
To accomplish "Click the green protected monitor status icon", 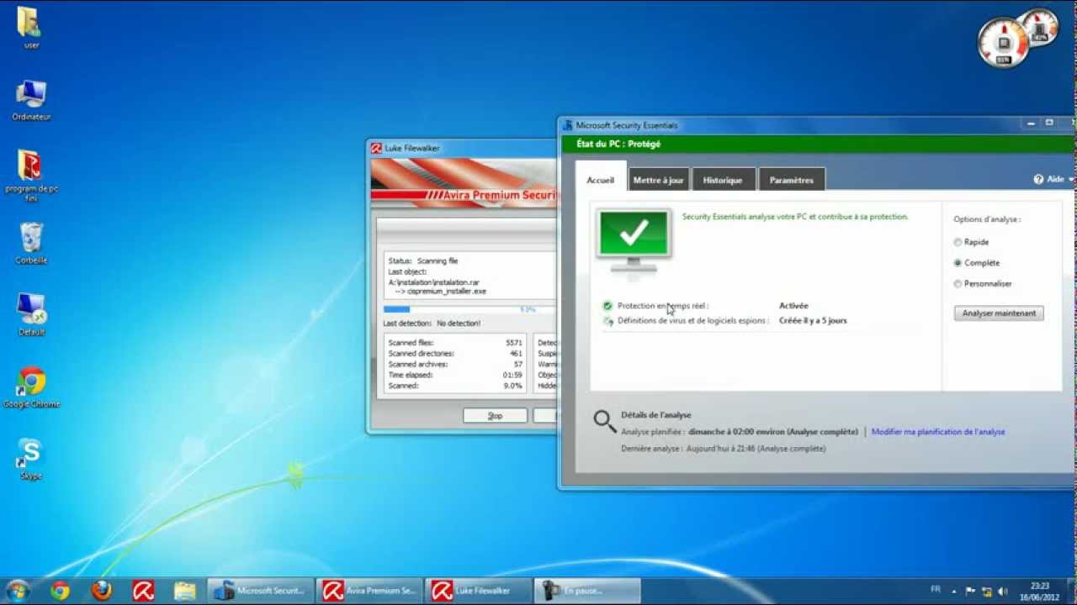I will 634,240.
